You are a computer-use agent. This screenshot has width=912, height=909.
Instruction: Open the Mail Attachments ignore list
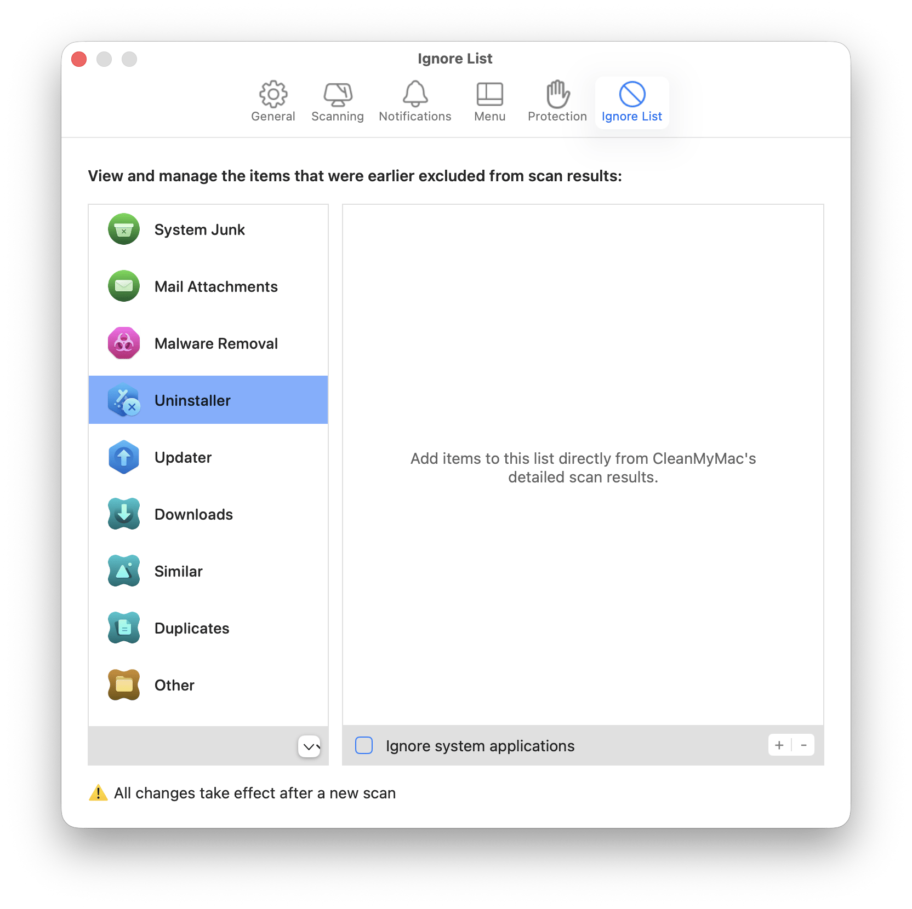pyautogui.click(x=123, y=286)
